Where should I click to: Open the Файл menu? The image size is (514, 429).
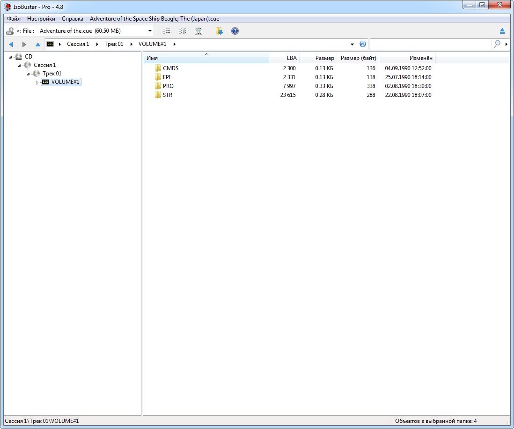[x=14, y=19]
